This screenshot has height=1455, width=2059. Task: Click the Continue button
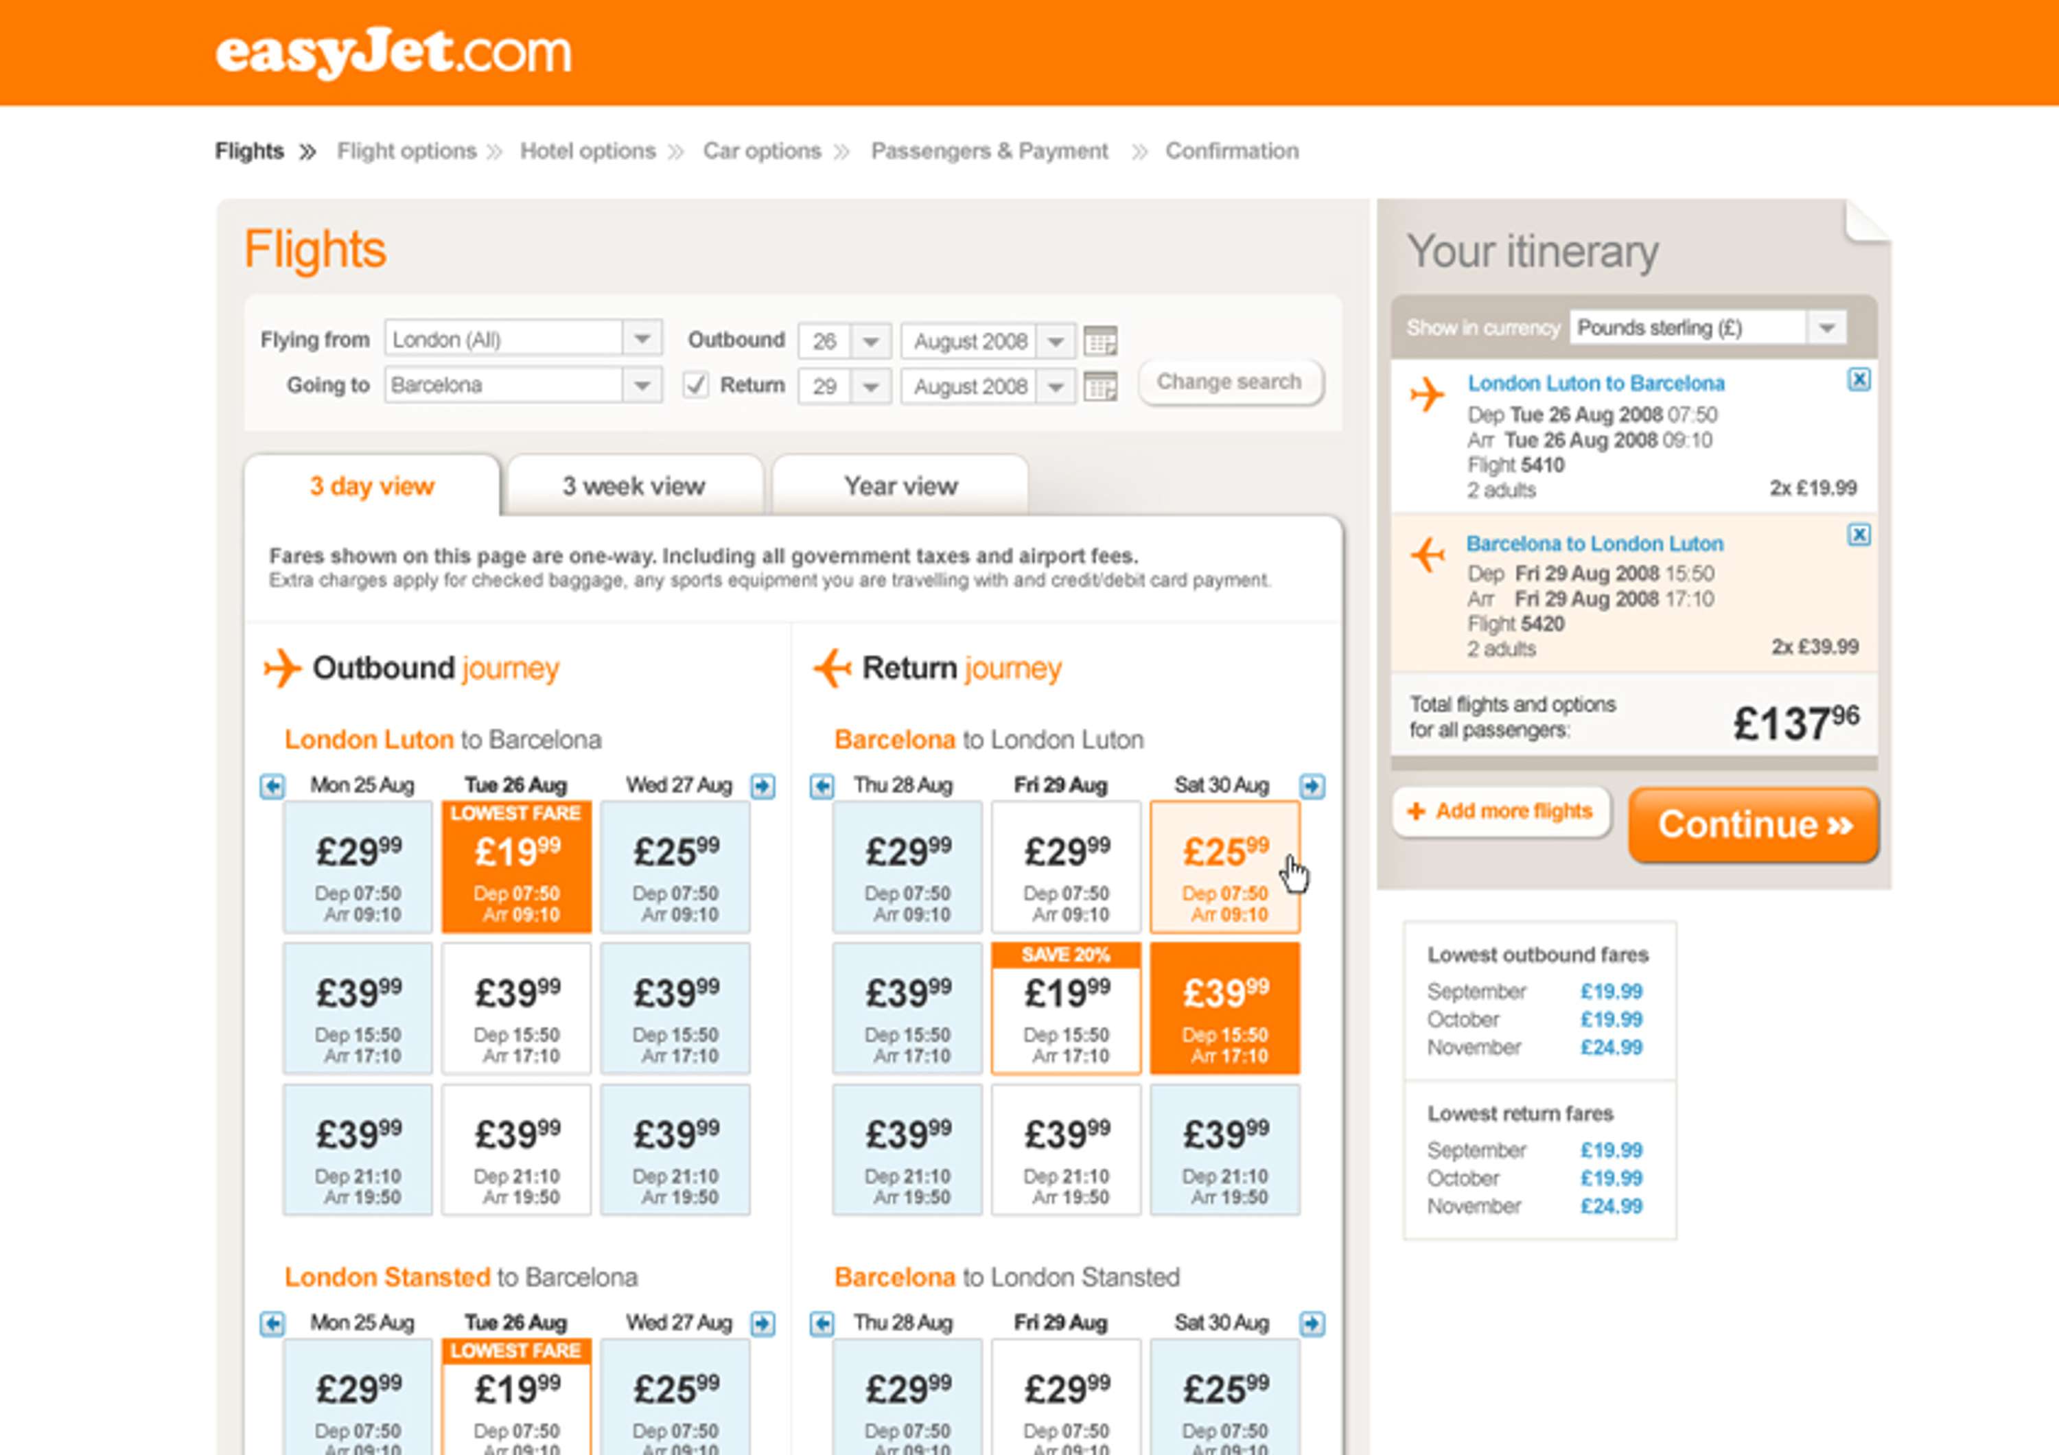point(1753,825)
